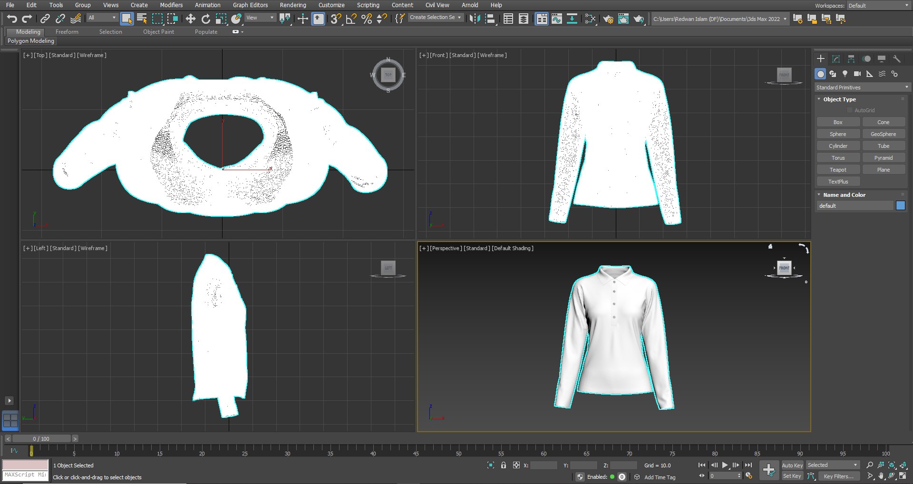Open the Create Selection Set dropdown
Viewport: 913px width, 484px height.
tap(435, 18)
